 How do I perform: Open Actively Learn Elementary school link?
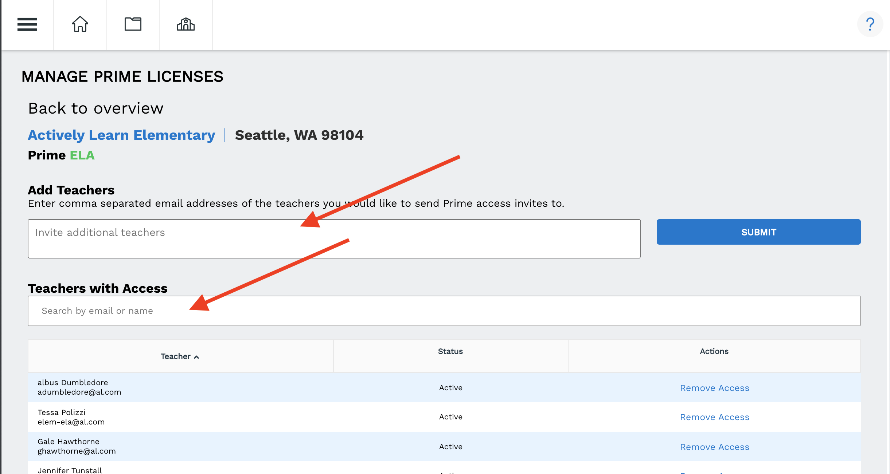coord(121,135)
